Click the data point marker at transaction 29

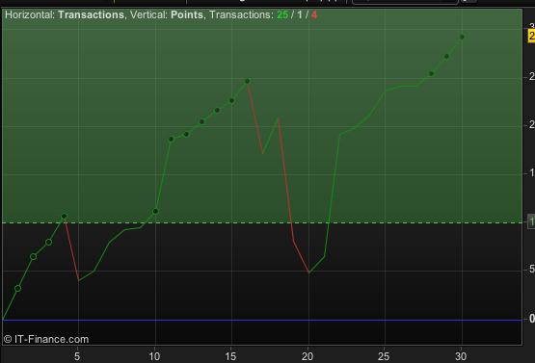tap(446, 56)
